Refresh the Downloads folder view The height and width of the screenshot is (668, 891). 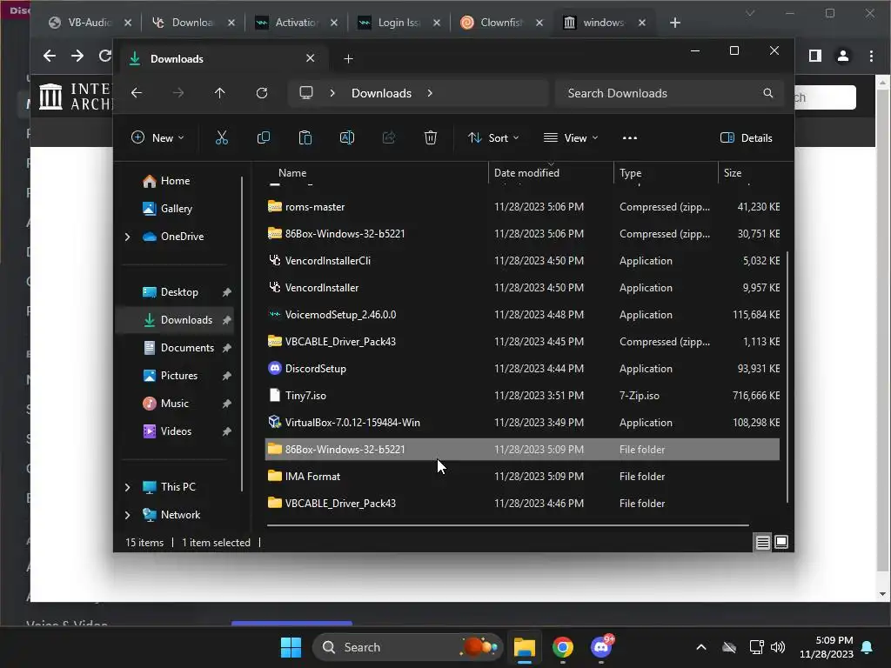(x=261, y=93)
